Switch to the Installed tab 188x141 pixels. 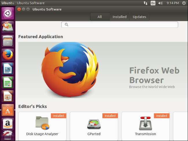click(119, 17)
